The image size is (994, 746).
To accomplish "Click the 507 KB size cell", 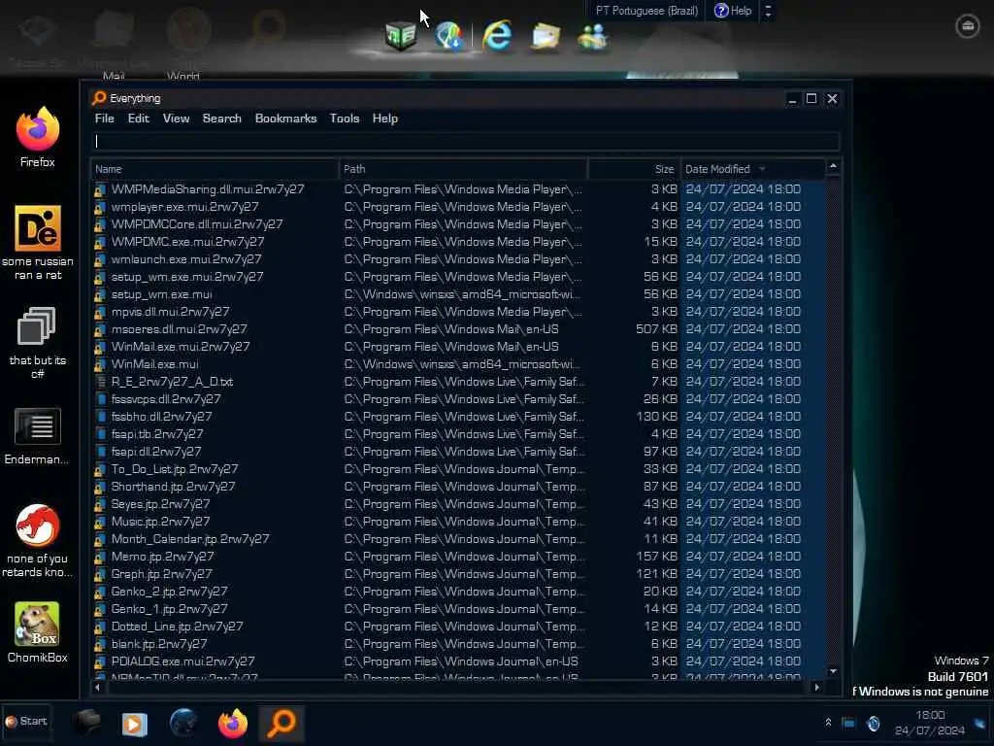I will [656, 329].
